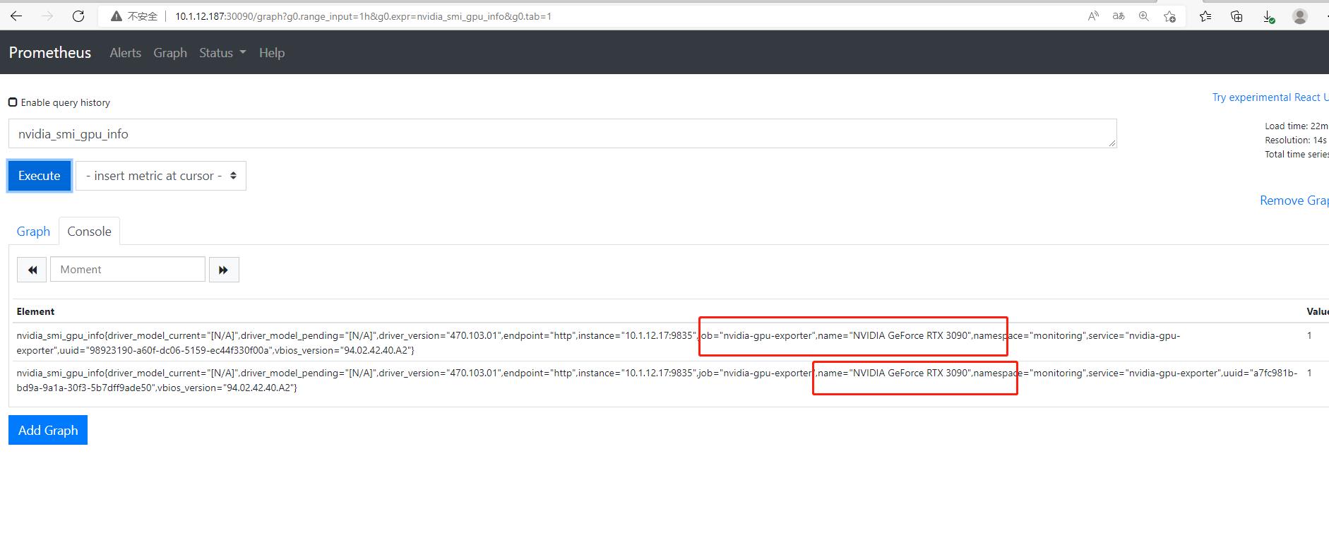Switch to the Graph tab
This screenshot has width=1329, height=545.
33,232
